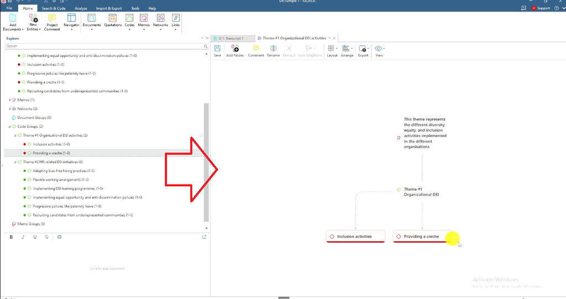Switch to the Tools ribbon tab
The image size is (566, 299).
click(x=135, y=8)
